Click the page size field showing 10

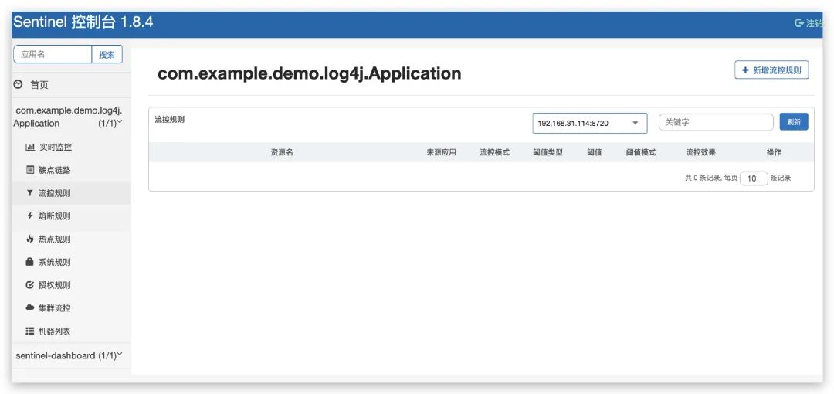(754, 178)
